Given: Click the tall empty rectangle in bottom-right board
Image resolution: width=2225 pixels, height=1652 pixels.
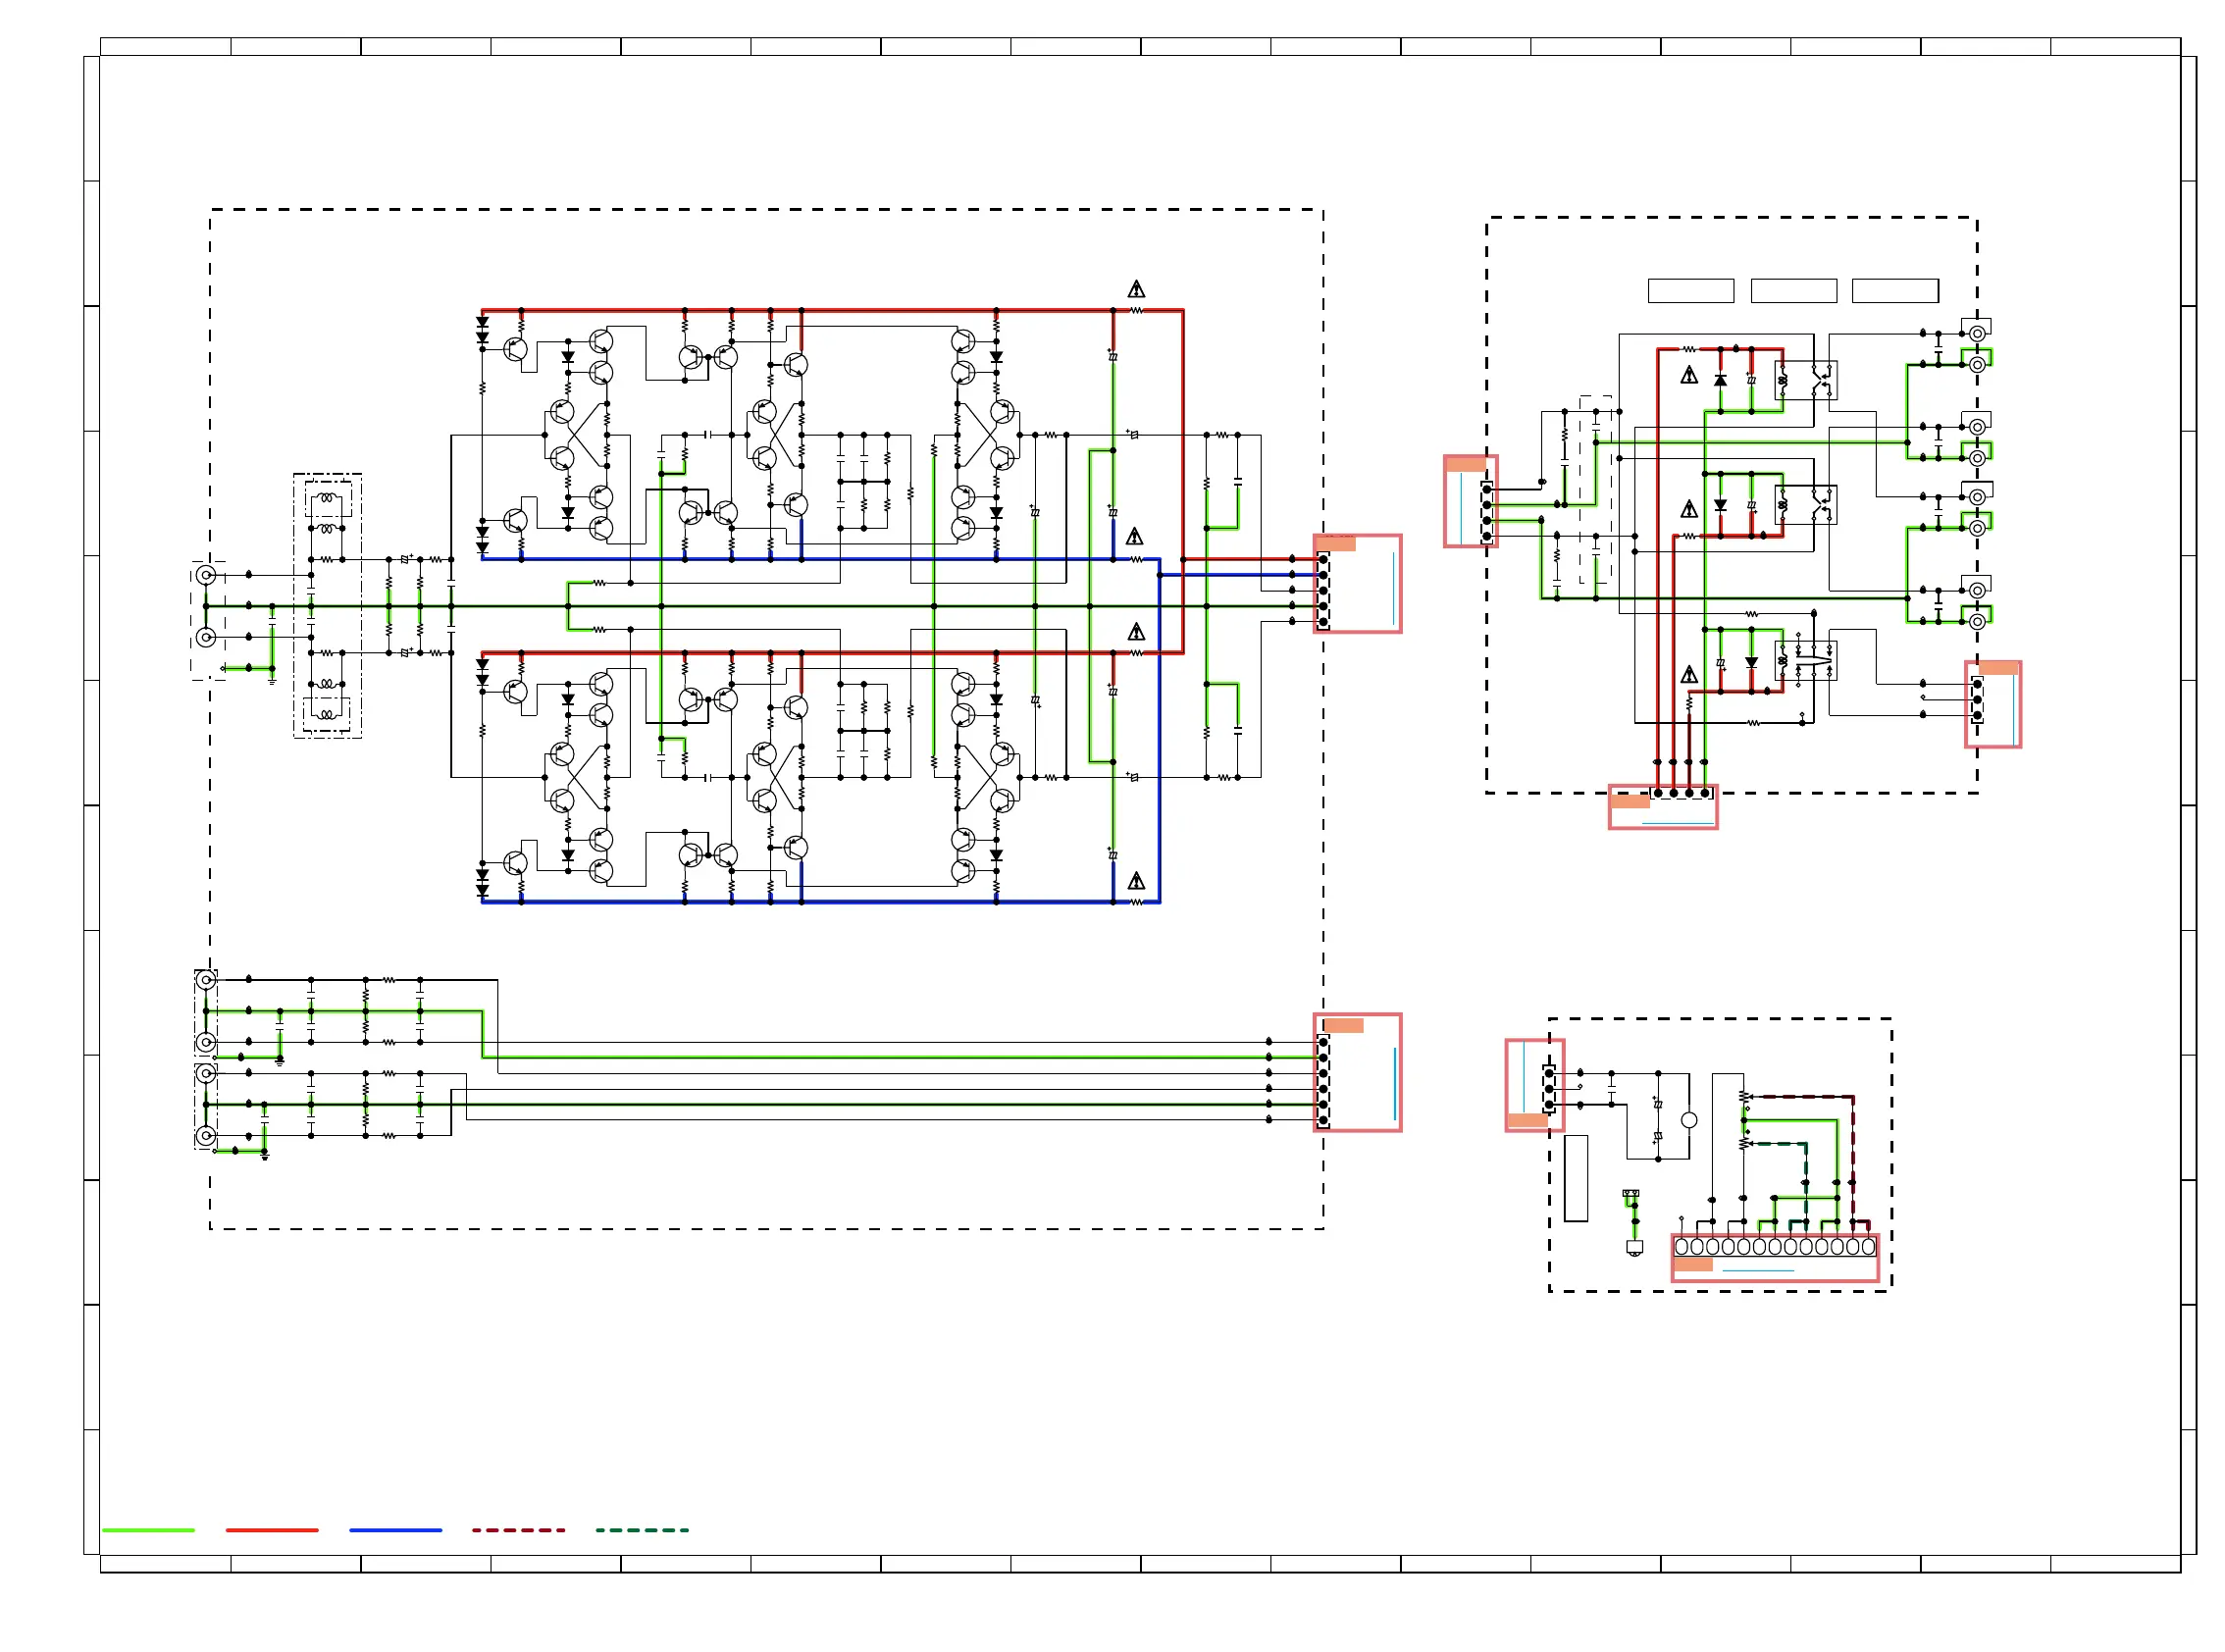Looking at the screenshot, I should click(x=1576, y=1178).
